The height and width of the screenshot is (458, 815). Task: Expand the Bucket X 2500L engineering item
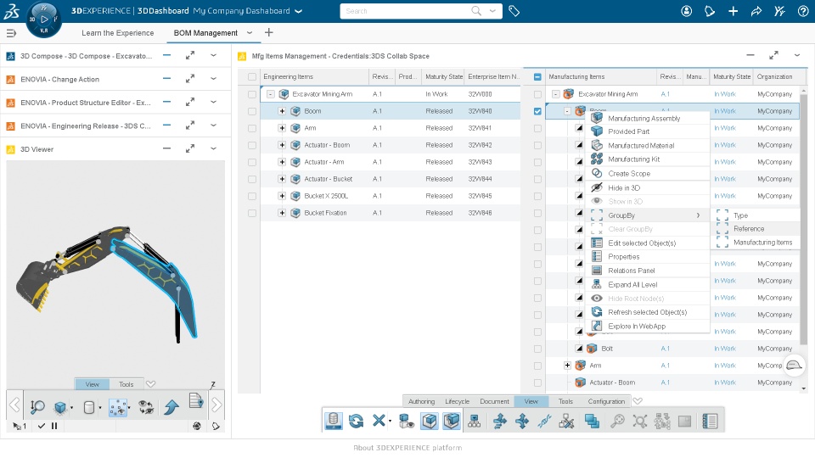282,196
